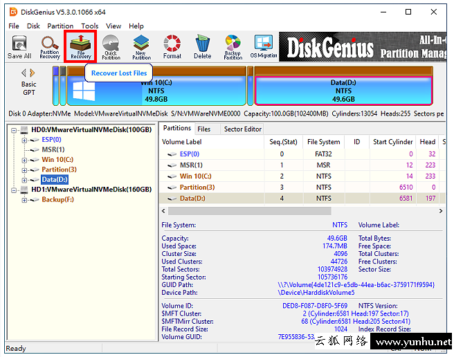This screenshot has height=357, width=454.
Task: Click the Save All toolbar icon
Action: (19, 47)
